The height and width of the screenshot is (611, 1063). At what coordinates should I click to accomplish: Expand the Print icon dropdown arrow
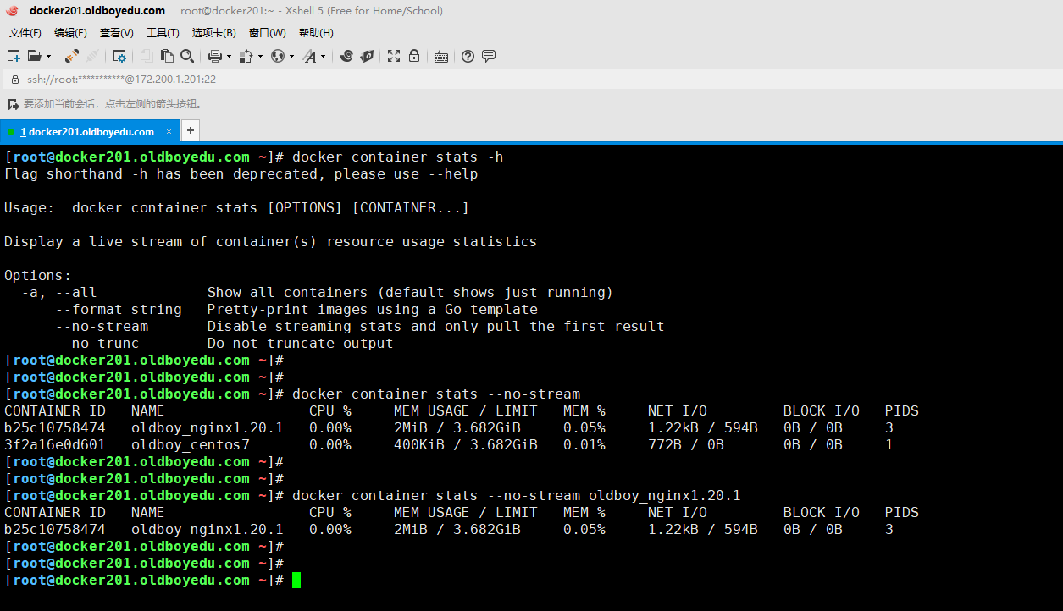(x=229, y=57)
